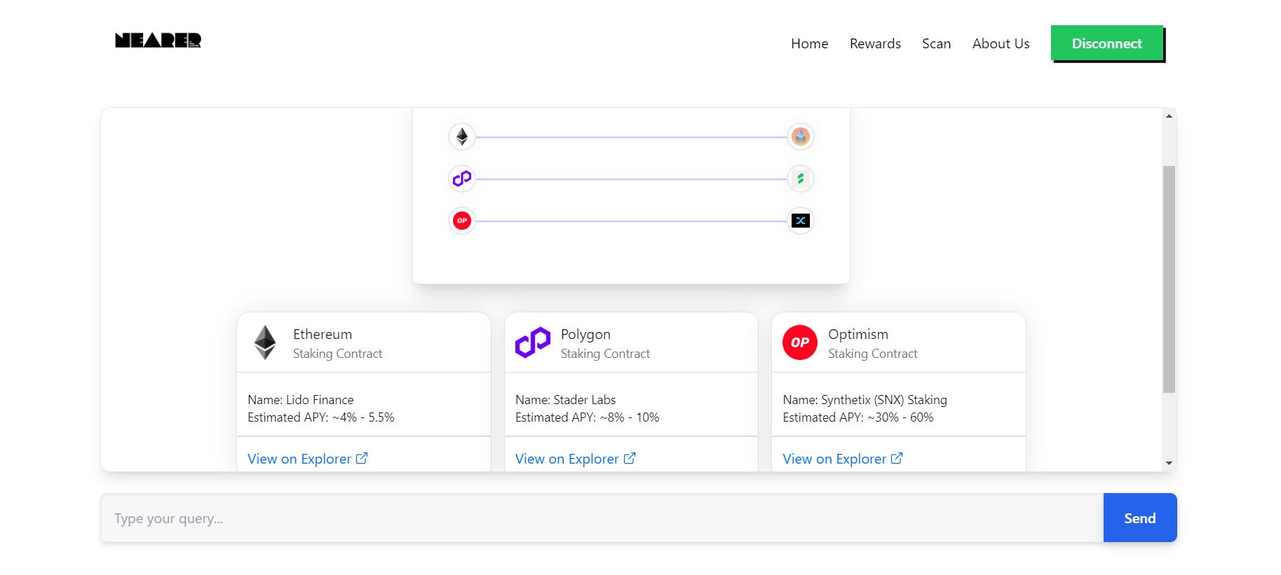Image resolution: width=1281 pixels, height=575 pixels.
Task: Open the Rewards page
Action: tap(875, 43)
